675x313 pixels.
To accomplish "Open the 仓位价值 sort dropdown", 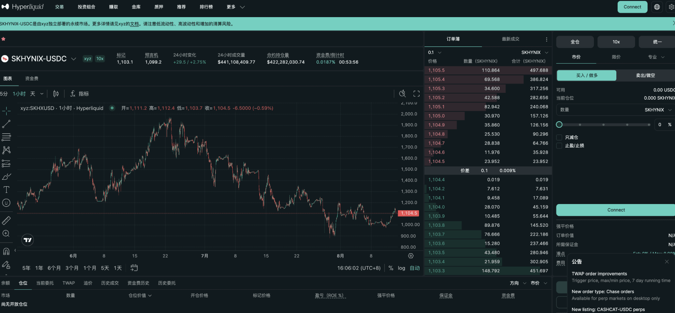I will click(x=140, y=296).
